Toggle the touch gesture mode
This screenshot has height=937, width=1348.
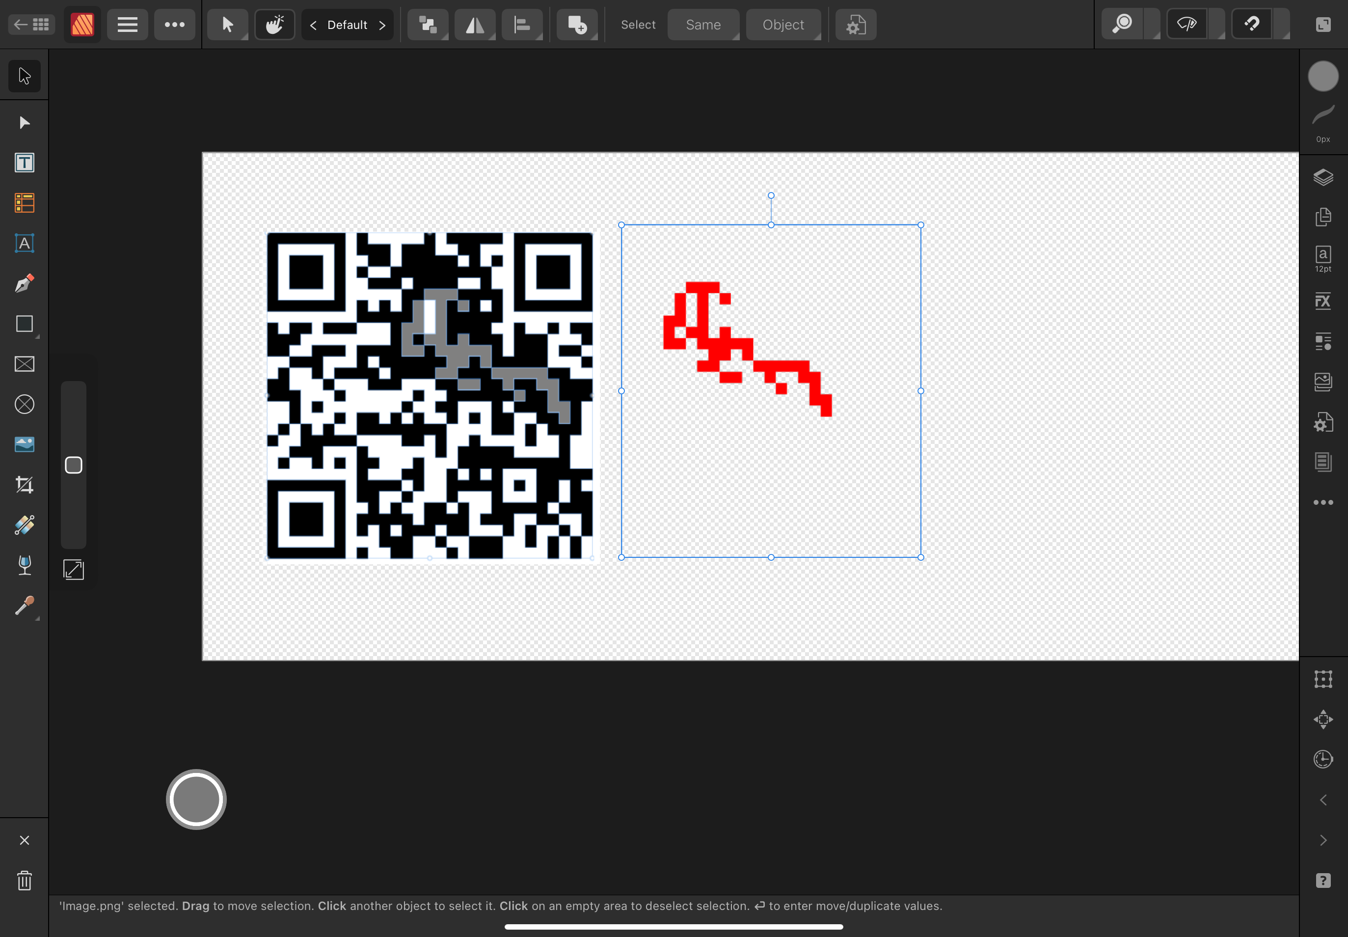tap(274, 25)
